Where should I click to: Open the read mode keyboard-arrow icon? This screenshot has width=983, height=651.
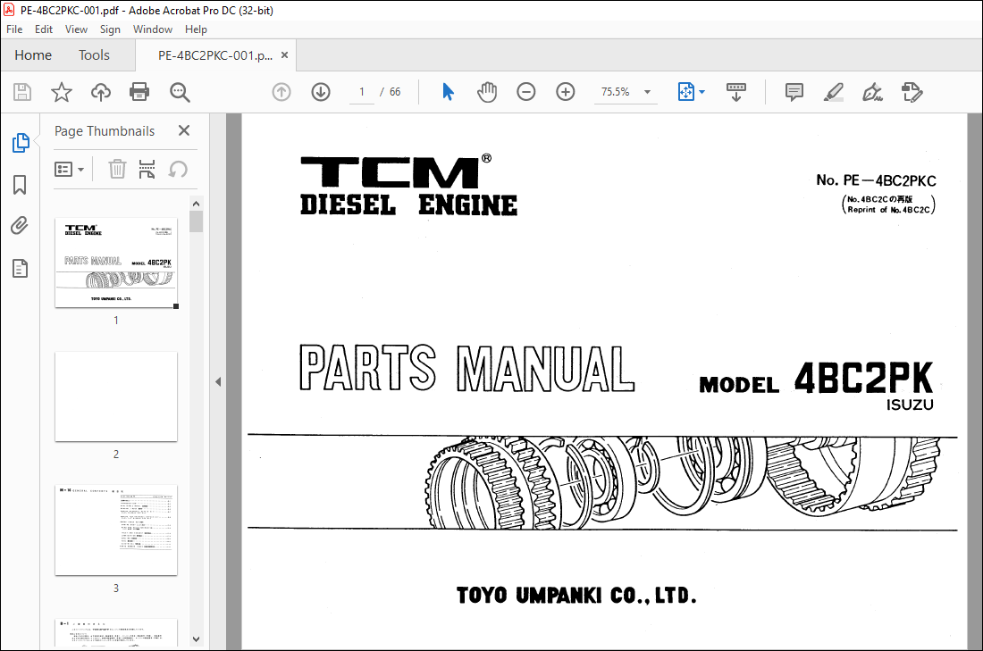coord(736,92)
